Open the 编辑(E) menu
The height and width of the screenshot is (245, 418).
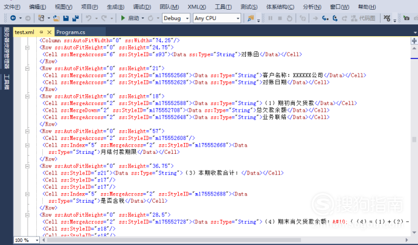coord(37,7)
